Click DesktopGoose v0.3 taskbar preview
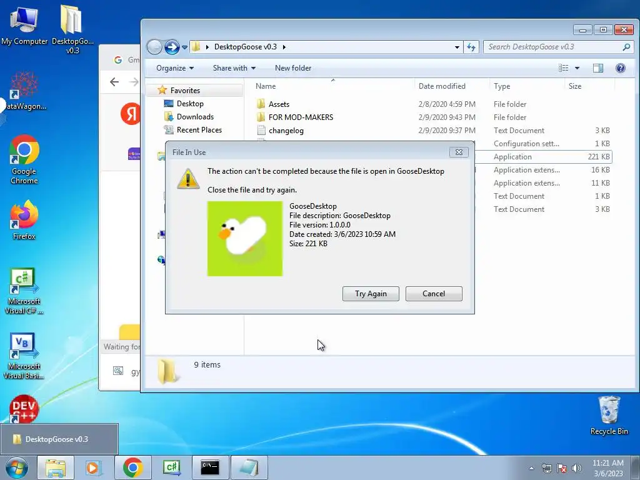 point(59,439)
